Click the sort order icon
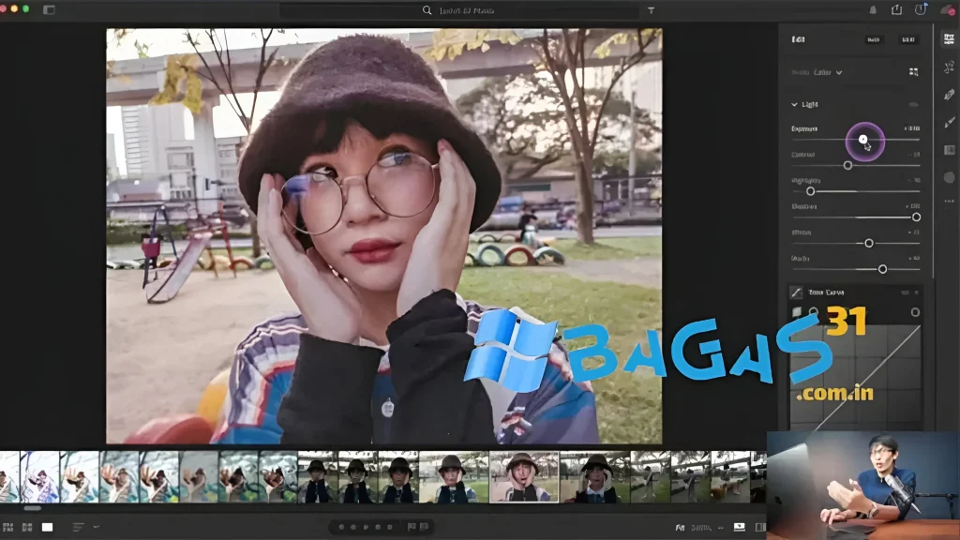The height and width of the screenshot is (540, 960). 78,527
